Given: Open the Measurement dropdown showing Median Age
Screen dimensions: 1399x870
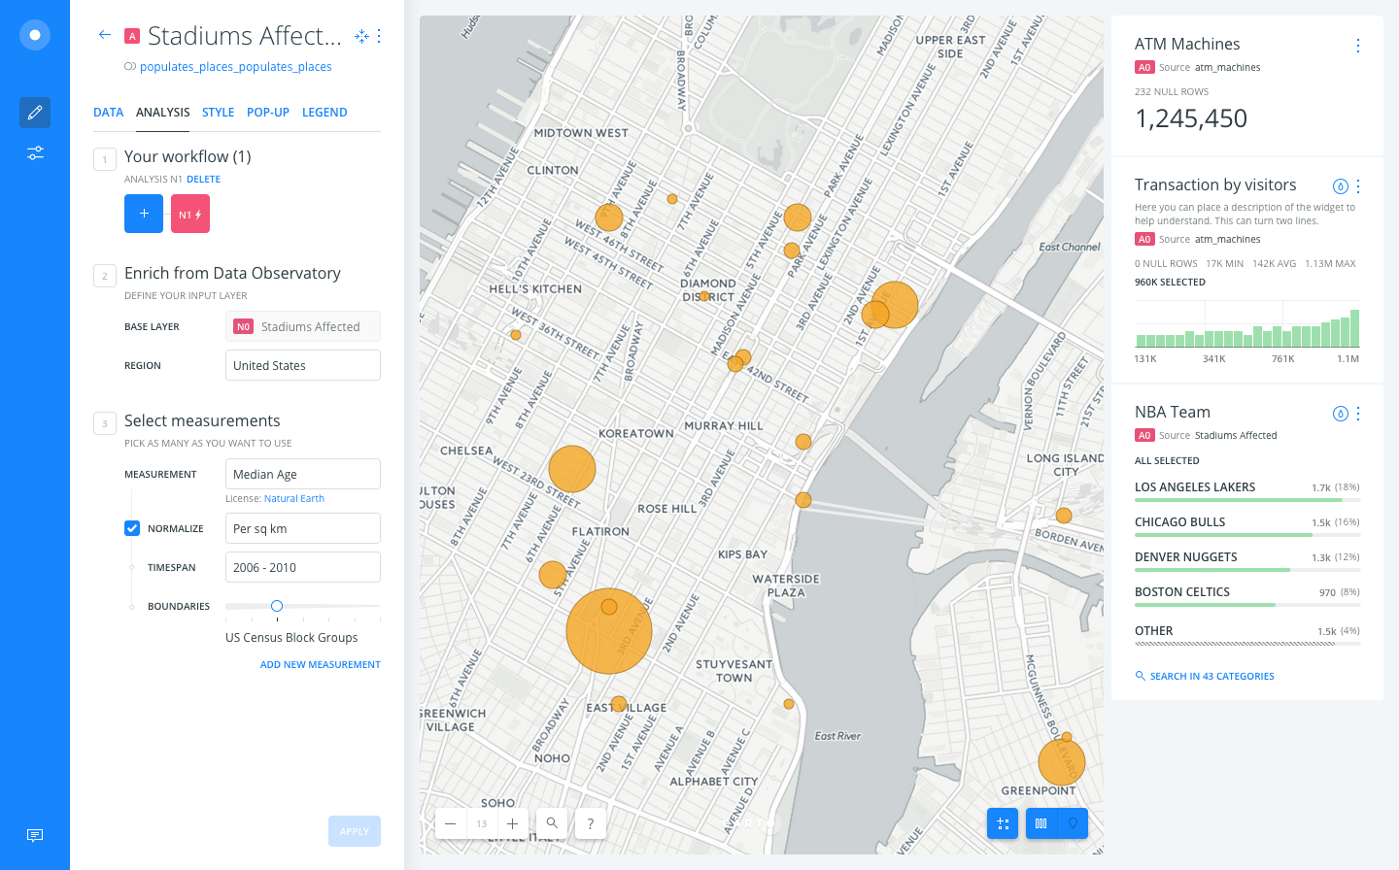Looking at the screenshot, I should (302, 473).
